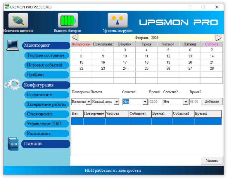Click the Среда day header
Viewport: 228px width, 179px height.
146,44
